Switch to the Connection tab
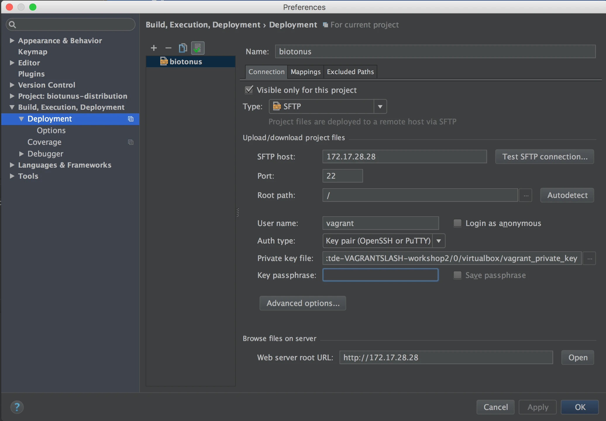Image resolution: width=606 pixels, height=421 pixels. coord(266,72)
